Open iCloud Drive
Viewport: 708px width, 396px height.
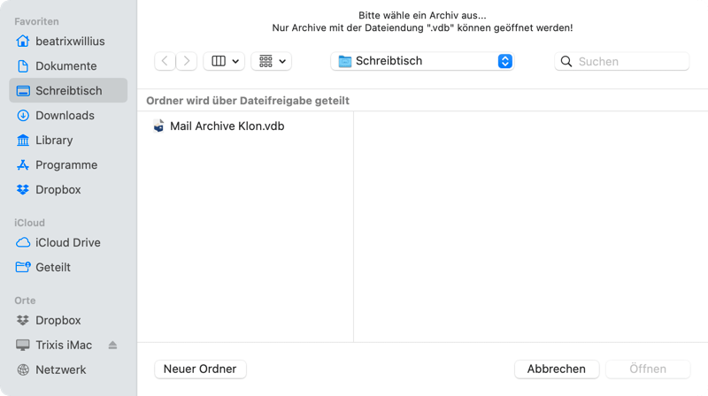coord(68,243)
